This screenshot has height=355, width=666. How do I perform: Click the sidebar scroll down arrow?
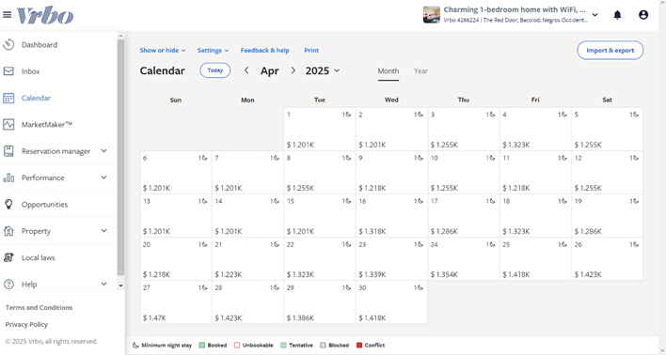coord(120,286)
